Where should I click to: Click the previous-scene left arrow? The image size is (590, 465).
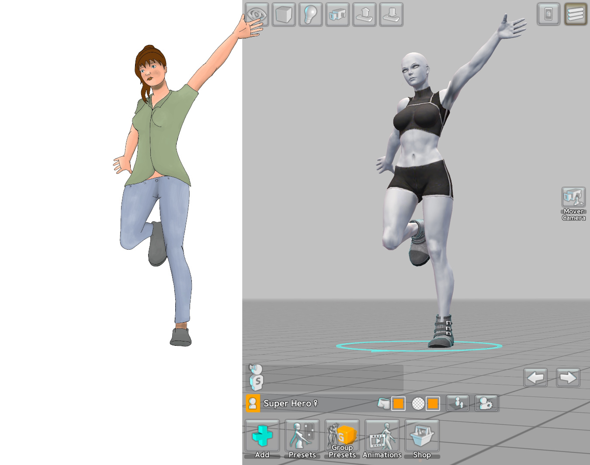[535, 377]
